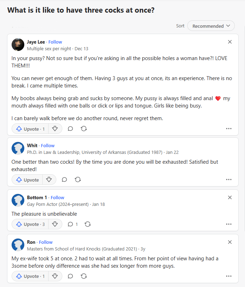
Task: Dismiss Jaye Lee's answer with the X
Action: [x=230, y=42]
